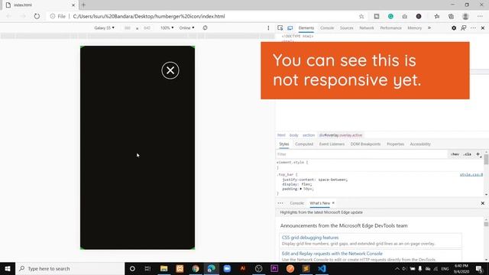Toggle the :hov element state button
The width and height of the screenshot is (489, 275).
coord(455,154)
